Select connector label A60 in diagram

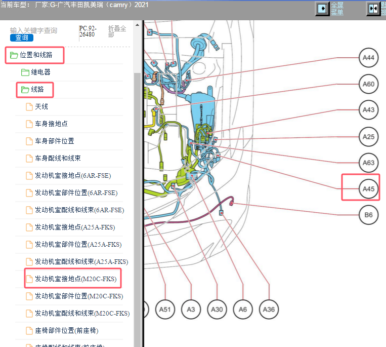368,84
